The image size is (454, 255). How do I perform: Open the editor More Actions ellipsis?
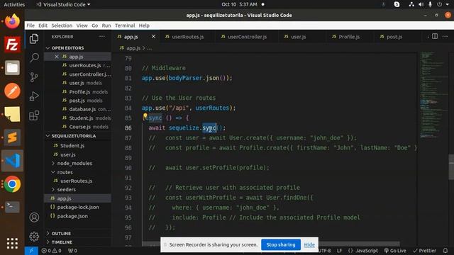tap(445, 36)
